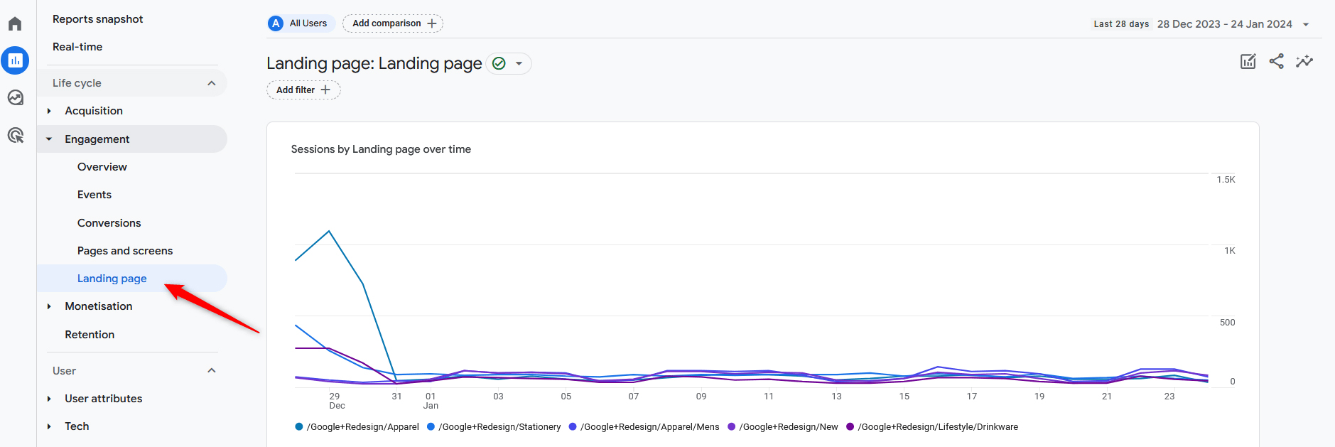Screen dimensions: 1335x447
Task: Expand the Tech tree arrow
Action: [x=49, y=426]
